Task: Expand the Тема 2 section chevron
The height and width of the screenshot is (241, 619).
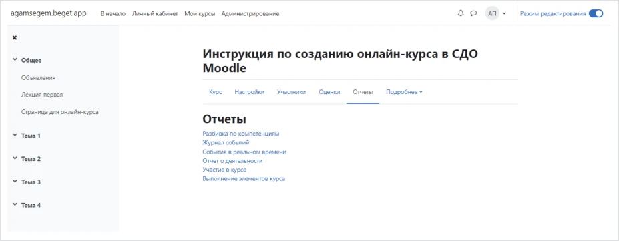Action: (x=15, y=159)
